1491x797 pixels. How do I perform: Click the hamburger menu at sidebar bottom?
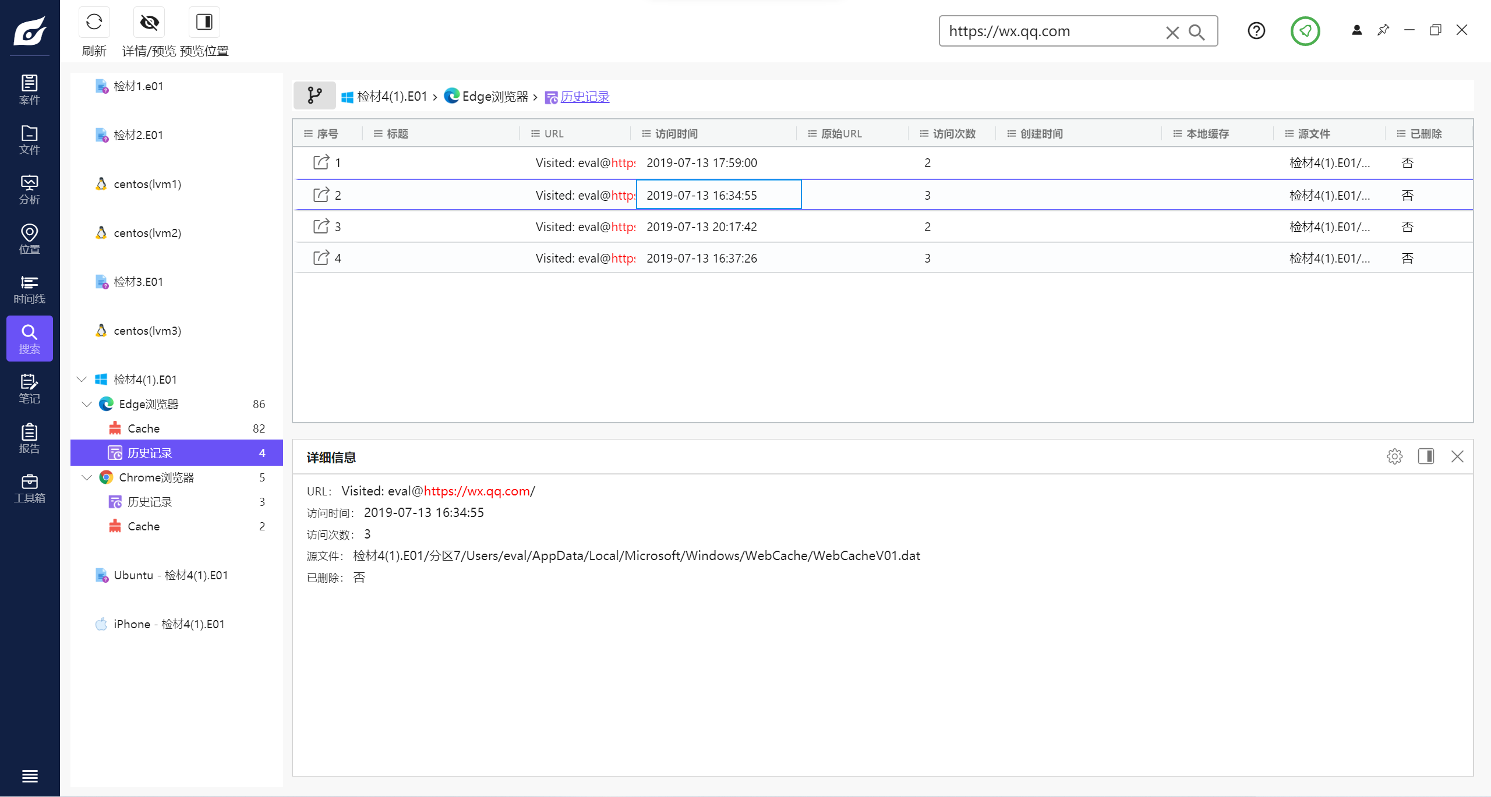coord(30,776)
